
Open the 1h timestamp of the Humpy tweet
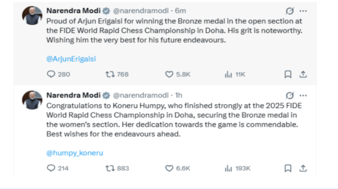tap(178, 95)
